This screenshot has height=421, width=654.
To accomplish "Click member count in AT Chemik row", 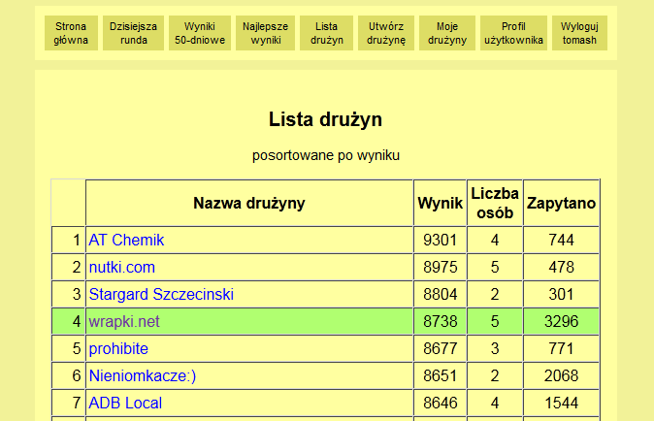I will [495, 241].
